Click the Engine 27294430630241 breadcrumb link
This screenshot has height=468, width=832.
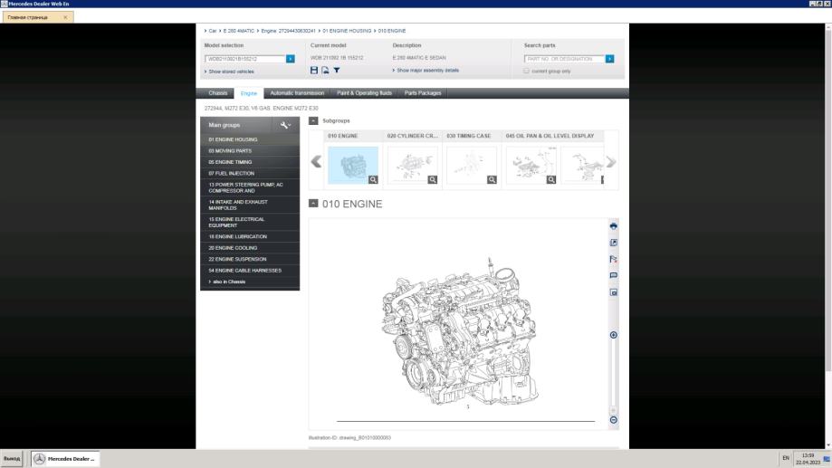tap(288, 31)
